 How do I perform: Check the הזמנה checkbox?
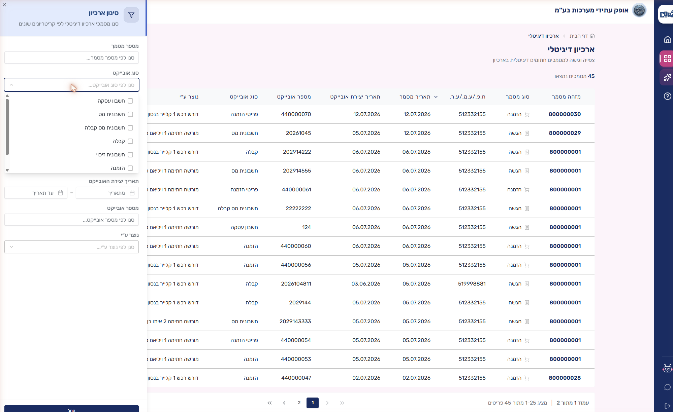pos(130,168)
